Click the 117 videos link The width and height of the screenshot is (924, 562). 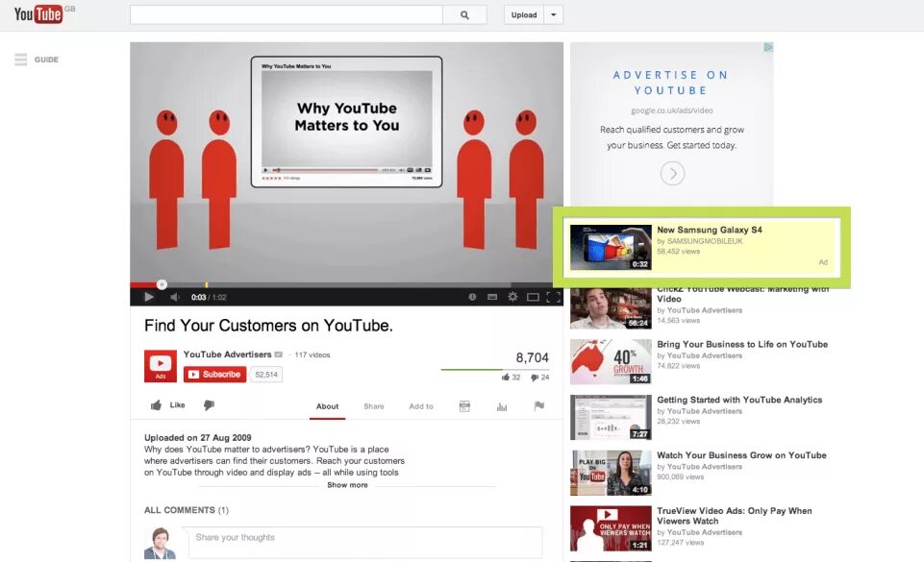point(312,354)
